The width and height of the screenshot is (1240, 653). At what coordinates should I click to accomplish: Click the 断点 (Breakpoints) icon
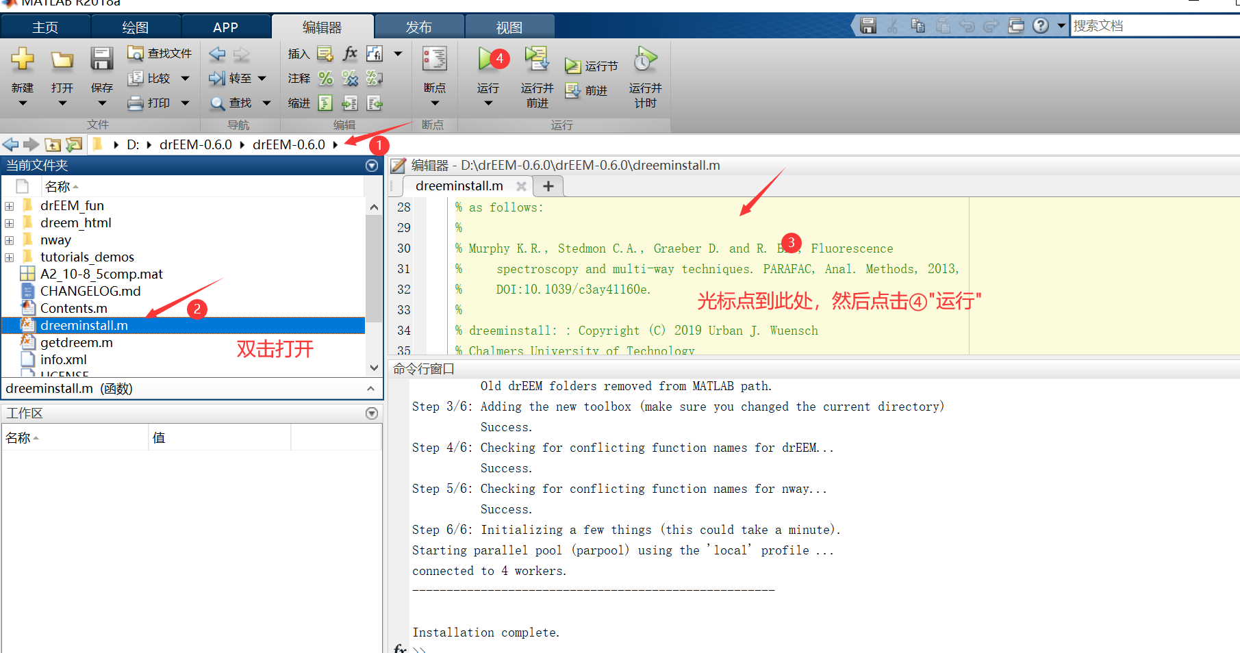click(435, 60)
